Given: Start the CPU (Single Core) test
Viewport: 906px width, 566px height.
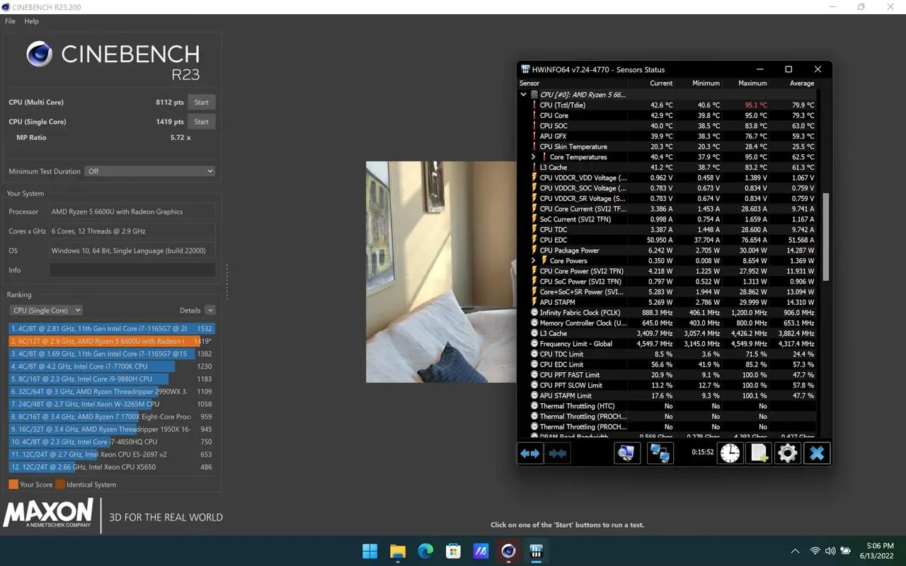Looking at the screenshot, I should pos(202,122).
